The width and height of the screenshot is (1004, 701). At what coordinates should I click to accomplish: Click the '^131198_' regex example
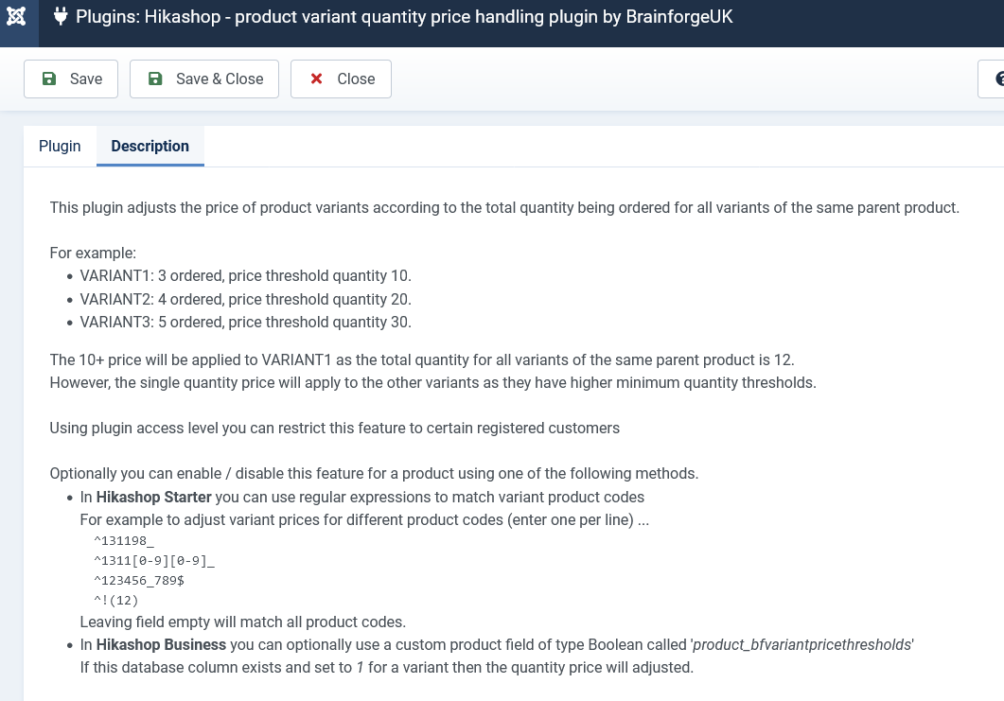pos(124,541)
